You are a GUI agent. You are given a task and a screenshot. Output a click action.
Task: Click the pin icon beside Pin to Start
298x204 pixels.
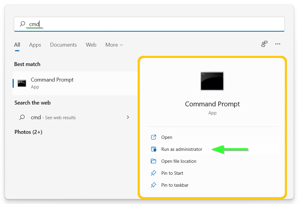pos(153,173)
